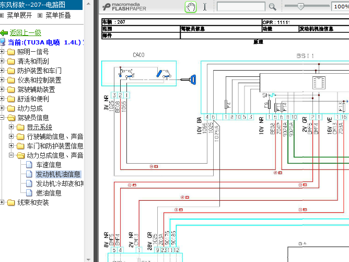Collapse 动力总成信息、声音 subfolder
349x262 pixels.
11,155
